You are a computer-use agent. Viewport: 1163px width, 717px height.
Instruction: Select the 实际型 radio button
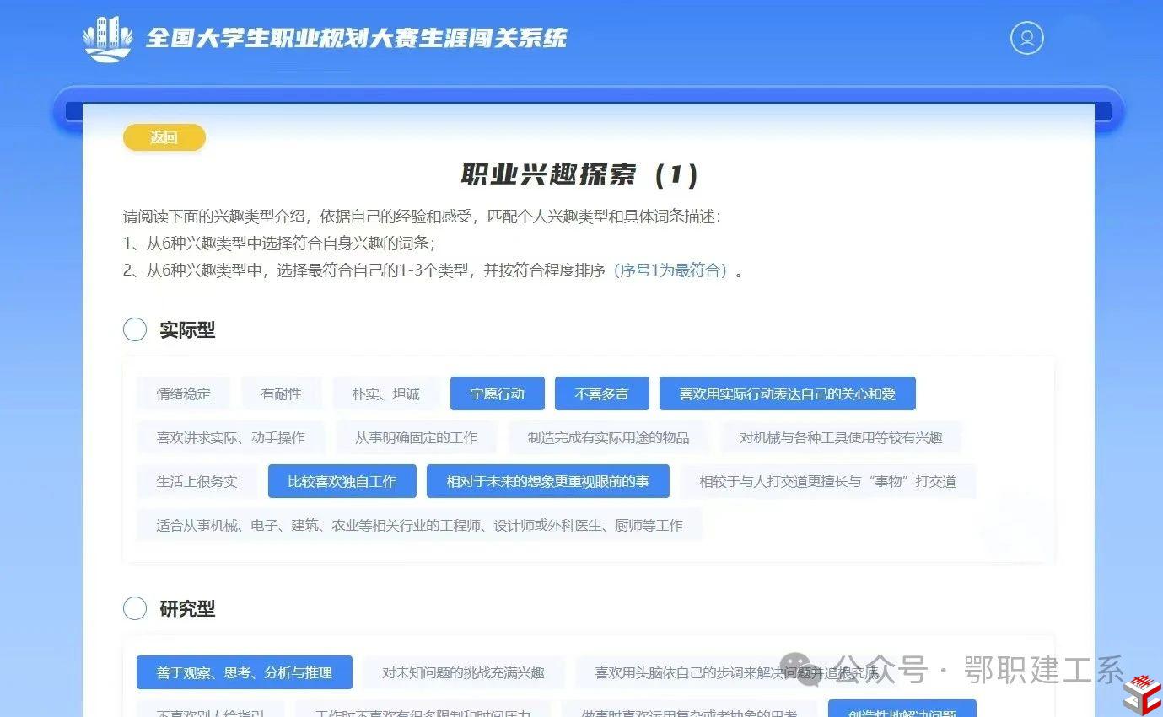coord(135,329)
